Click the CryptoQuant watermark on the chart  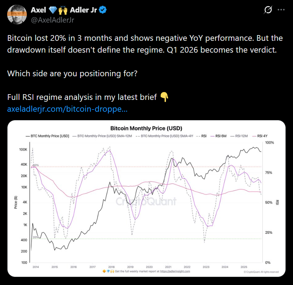pyautogui.click(x=146, y=201)
